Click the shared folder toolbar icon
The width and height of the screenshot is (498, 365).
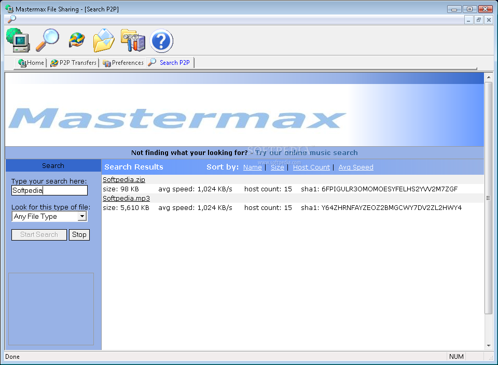(104, 40)
